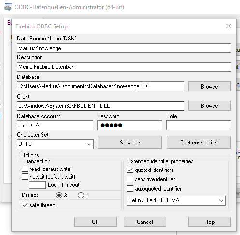Click the ODBC Administrator title bar icon

click(8, 7)
